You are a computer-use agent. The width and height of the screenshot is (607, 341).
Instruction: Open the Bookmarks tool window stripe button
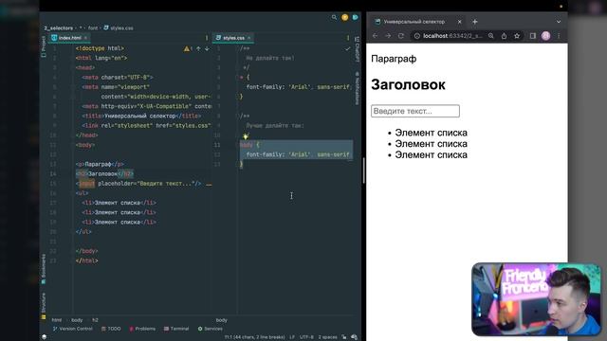[x=44, y=269]
